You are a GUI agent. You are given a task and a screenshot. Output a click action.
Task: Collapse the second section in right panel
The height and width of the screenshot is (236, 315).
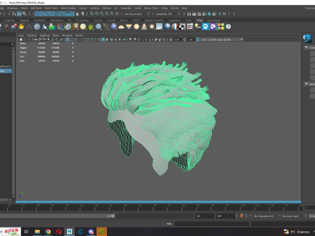pos(306,84)
